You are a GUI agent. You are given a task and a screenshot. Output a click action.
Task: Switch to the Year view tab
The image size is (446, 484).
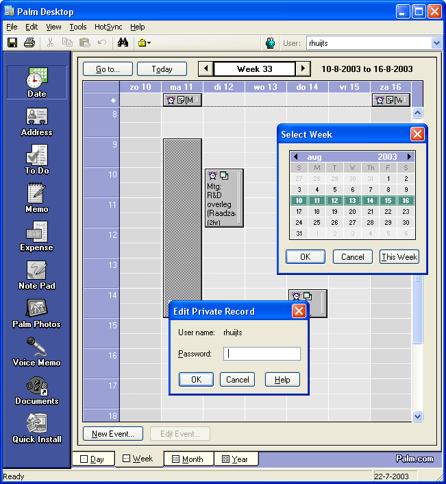(236, 459)
